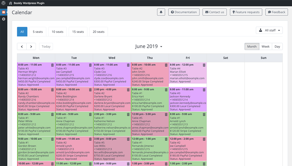Filter by the 20 seats tab
292x166 pixels.
pyautogui.click(x=98, y=32)
